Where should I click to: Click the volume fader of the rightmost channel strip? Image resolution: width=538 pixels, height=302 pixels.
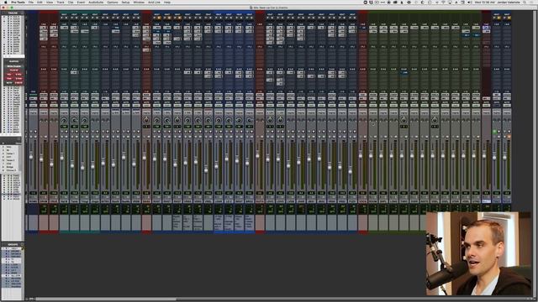504,157
